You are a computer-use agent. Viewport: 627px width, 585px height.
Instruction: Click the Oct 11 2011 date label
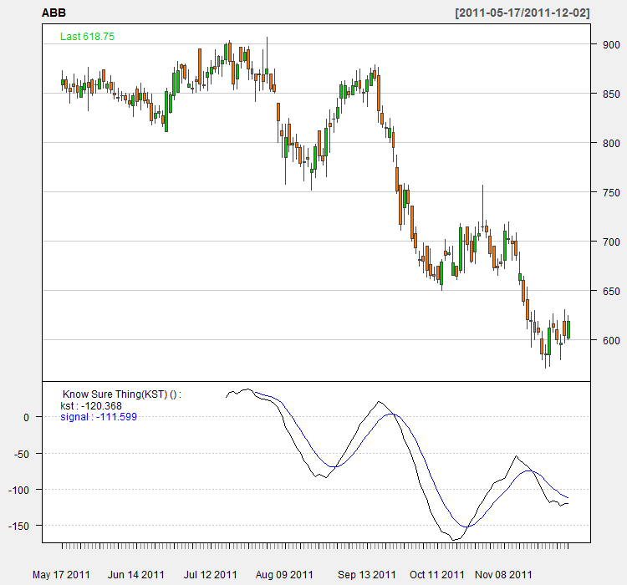tap(437, 575)
